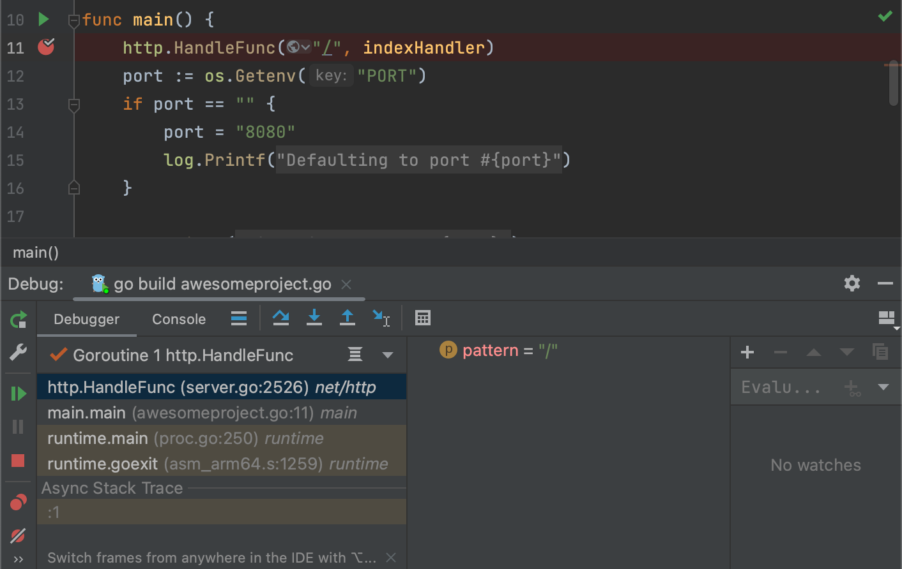Open View Breakpoints with the red circles icon
Screen dimensions: 902x569
pyautogui.click(x=17, y=502)
